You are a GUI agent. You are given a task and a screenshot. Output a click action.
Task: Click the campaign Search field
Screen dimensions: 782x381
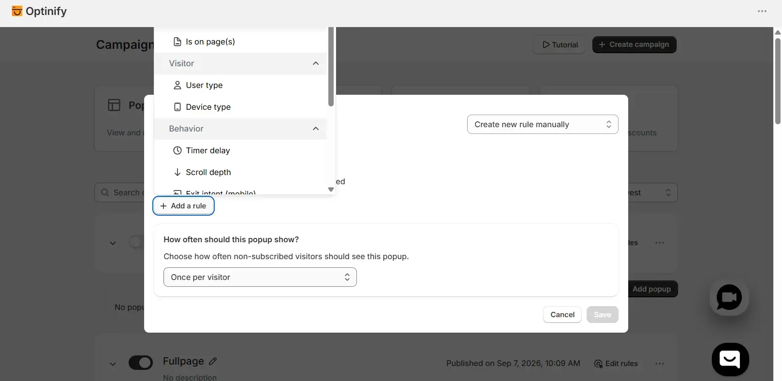pos(119,192)
